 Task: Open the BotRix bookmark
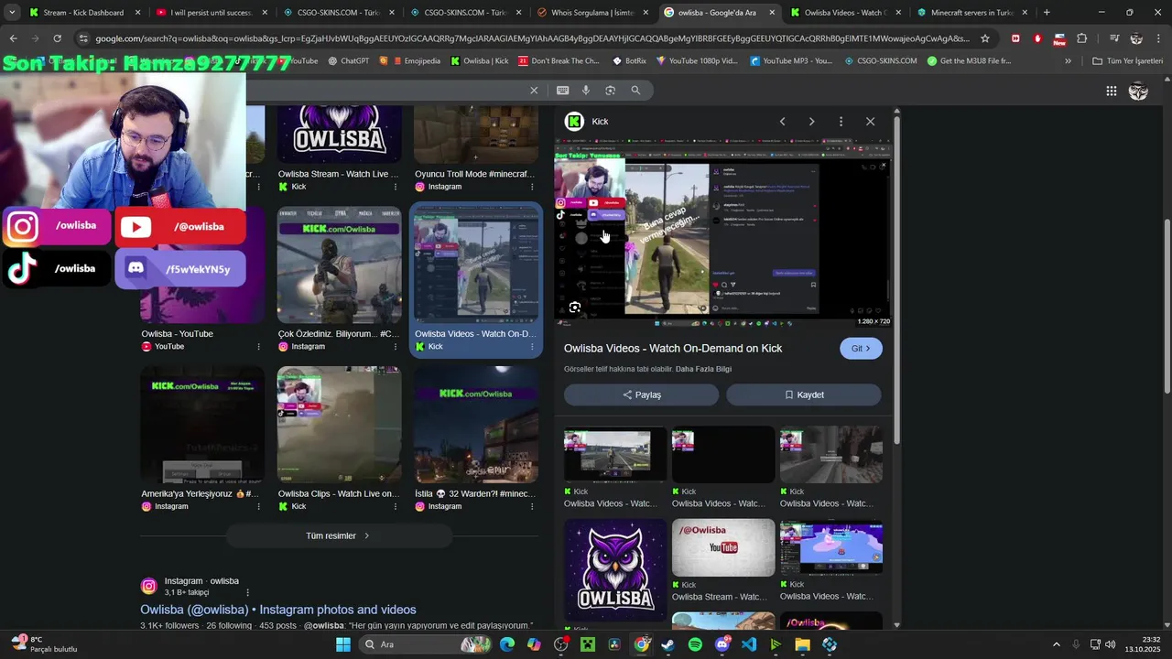(629, 61)
